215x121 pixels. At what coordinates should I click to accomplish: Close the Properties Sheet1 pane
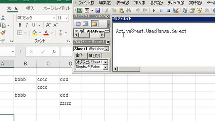click(108, 42)
